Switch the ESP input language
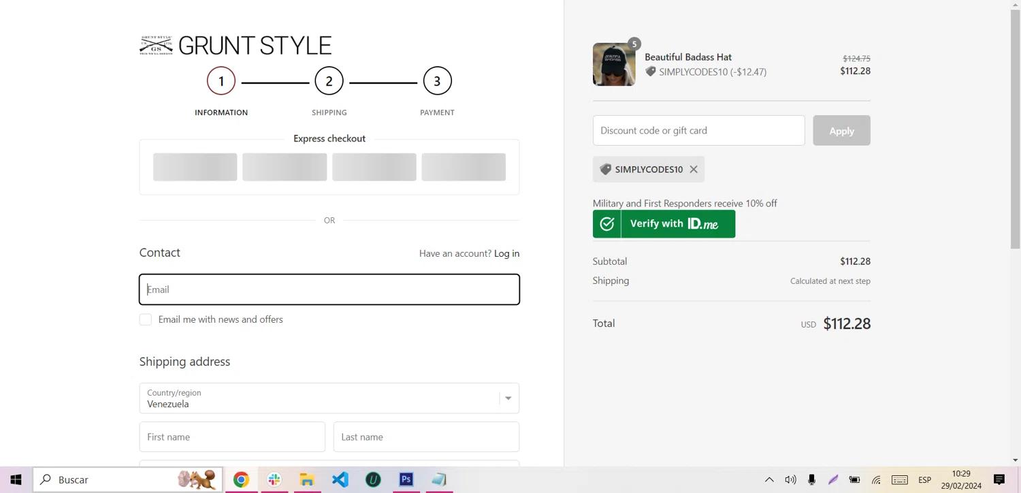Viewport: 1021px width, 493px height. coord(924,479)
